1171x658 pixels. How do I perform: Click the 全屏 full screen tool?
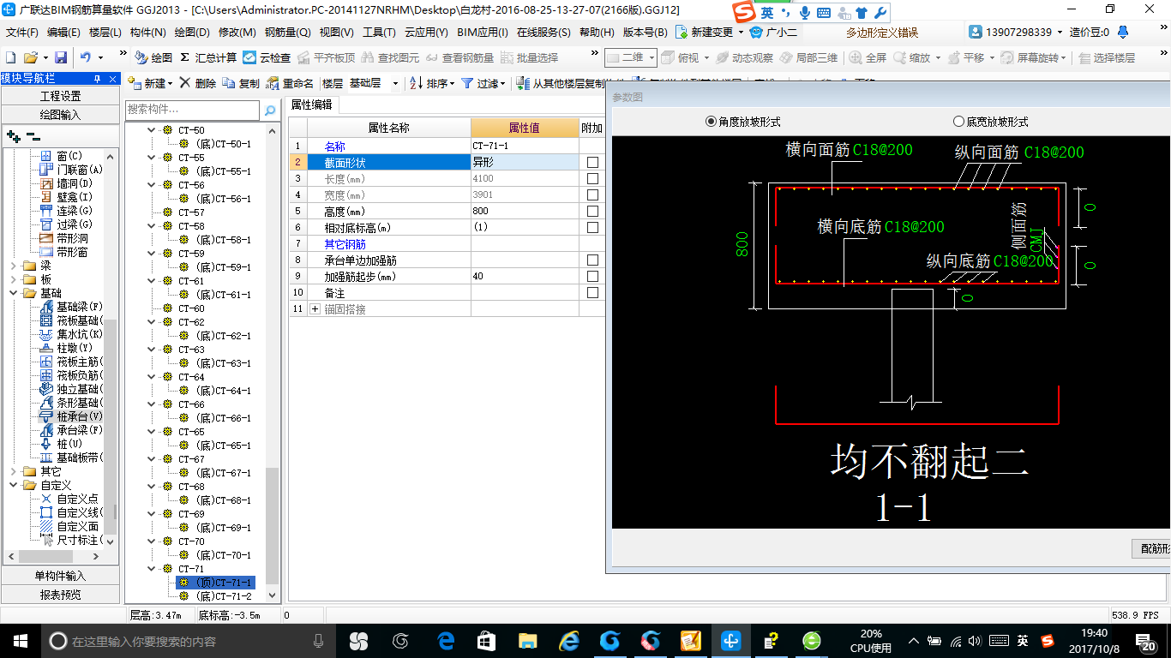click(868, 57)
